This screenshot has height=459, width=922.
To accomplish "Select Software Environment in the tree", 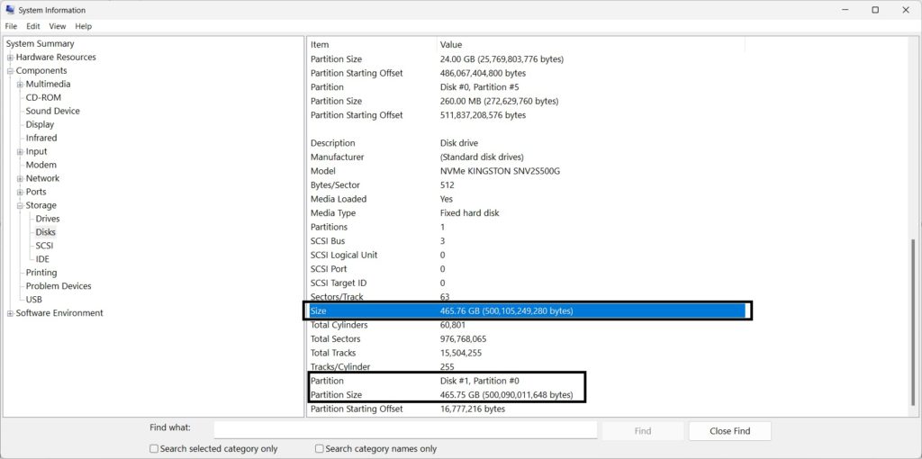I will pyautogui.click(x=59, y=314).
